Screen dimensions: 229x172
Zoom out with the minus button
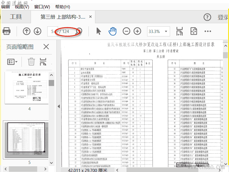coord(127,31)
